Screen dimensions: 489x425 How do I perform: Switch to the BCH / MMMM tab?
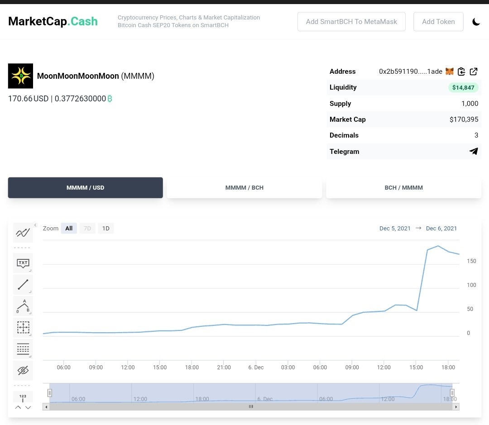[x=403, y=188]
